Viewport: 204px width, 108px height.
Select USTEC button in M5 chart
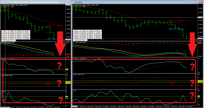(x=98, y=30)
